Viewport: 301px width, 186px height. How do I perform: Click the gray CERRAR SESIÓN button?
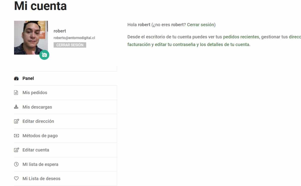pos(70,45)
